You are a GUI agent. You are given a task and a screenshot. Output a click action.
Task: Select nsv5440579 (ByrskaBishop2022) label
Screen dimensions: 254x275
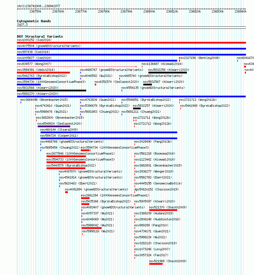pyautogui.click(x=71, y=165)
